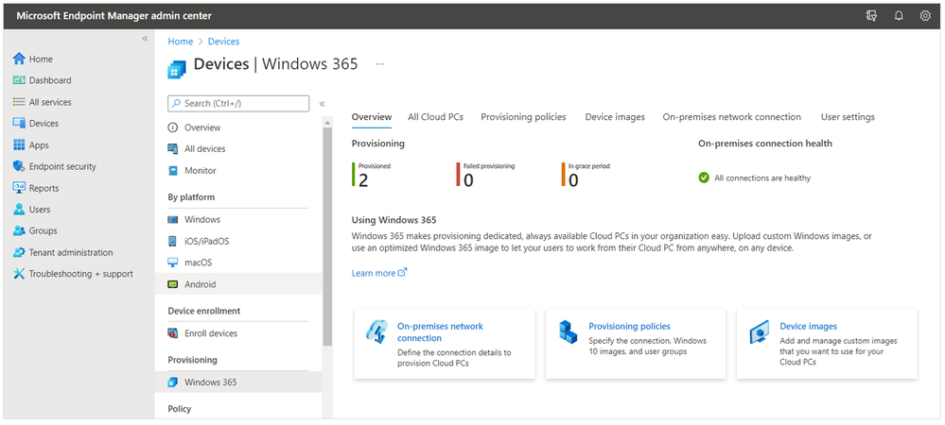The image size is (945, 425).
Task: Click the Android platform icon
Action: pyautogui.click(x=173, y=284)
